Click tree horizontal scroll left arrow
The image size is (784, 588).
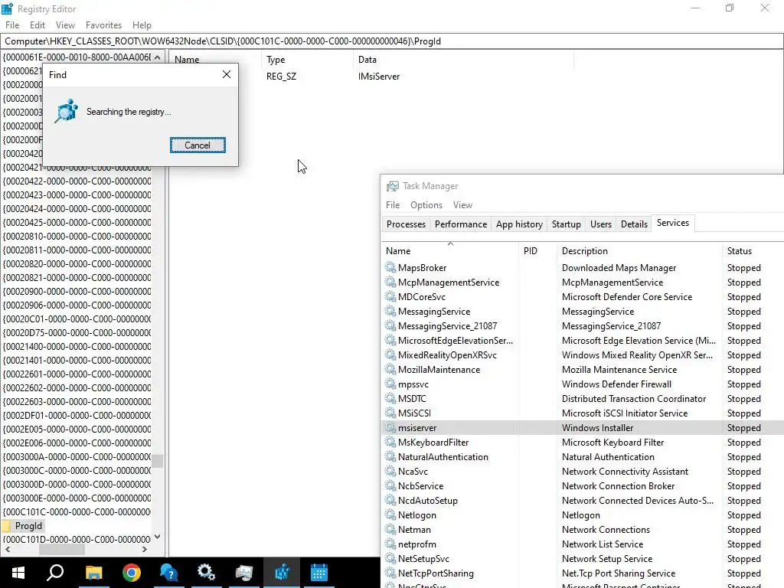[7, 550]
